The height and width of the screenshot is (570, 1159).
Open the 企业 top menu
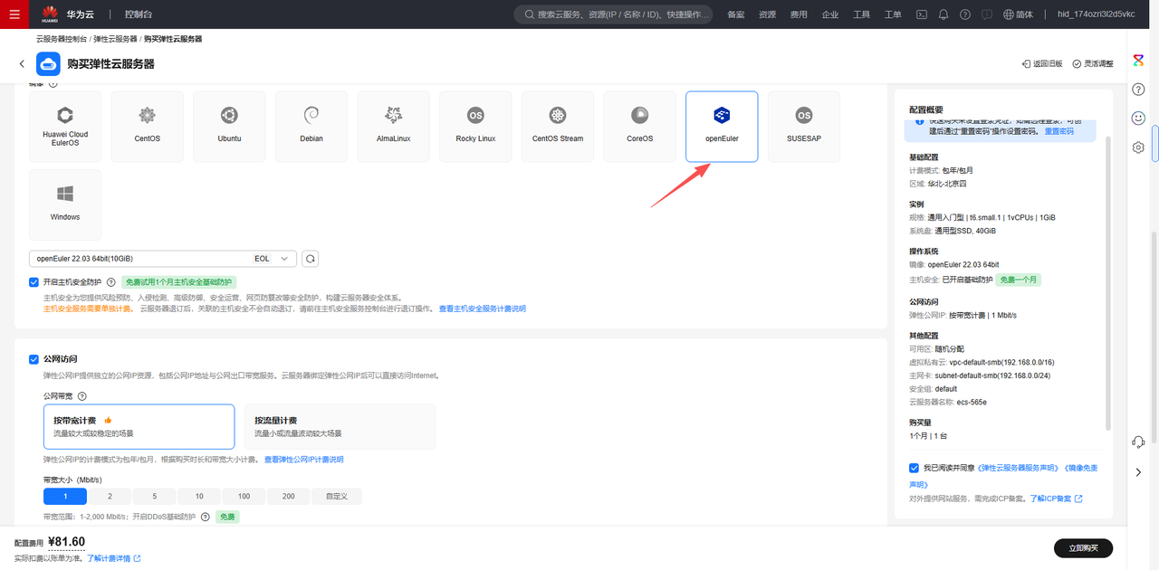pyautogui.click(x=829, y=14)
